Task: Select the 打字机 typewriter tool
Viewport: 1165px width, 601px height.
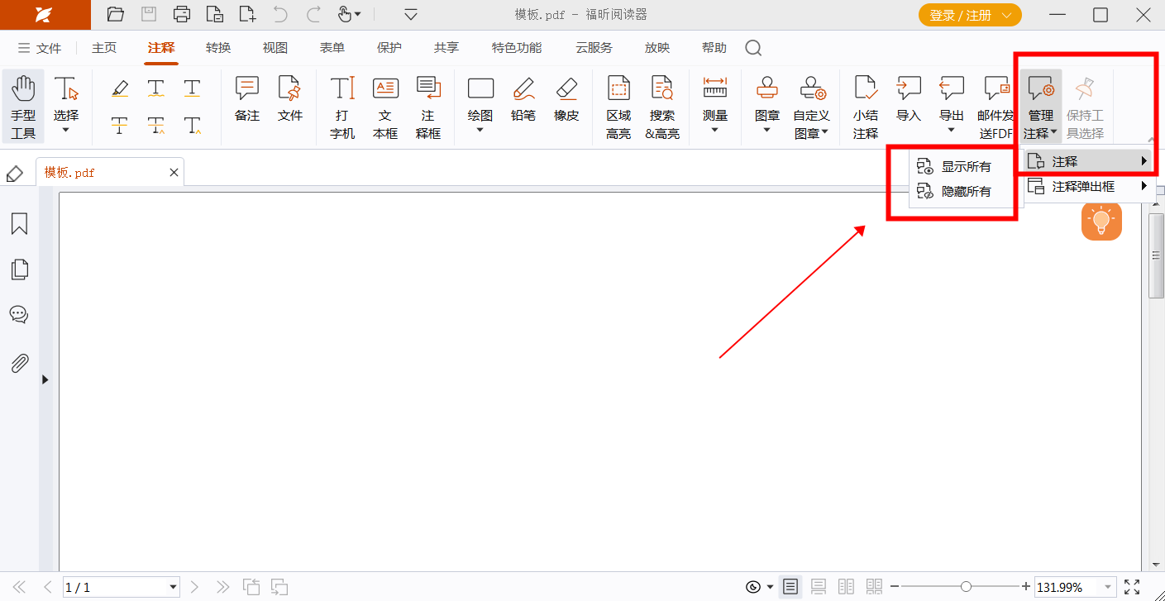Action: pyautogui.click(x=342, y=107)
